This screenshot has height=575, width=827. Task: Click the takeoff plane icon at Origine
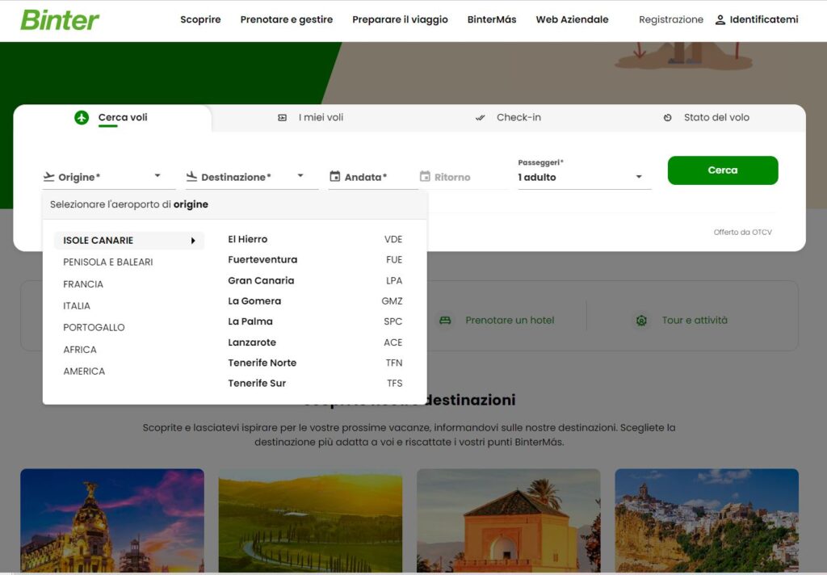pos(49,177)
